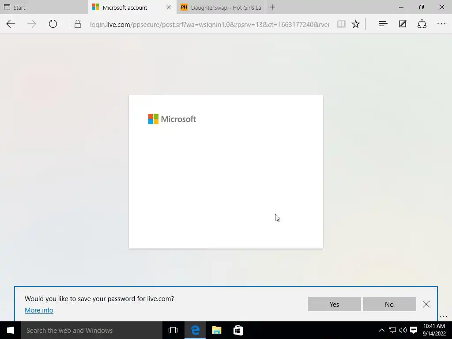The height and width of the screenshot is (339, 452).
Task: Open the Share icon in toolbar
Action: click(422, 24)
